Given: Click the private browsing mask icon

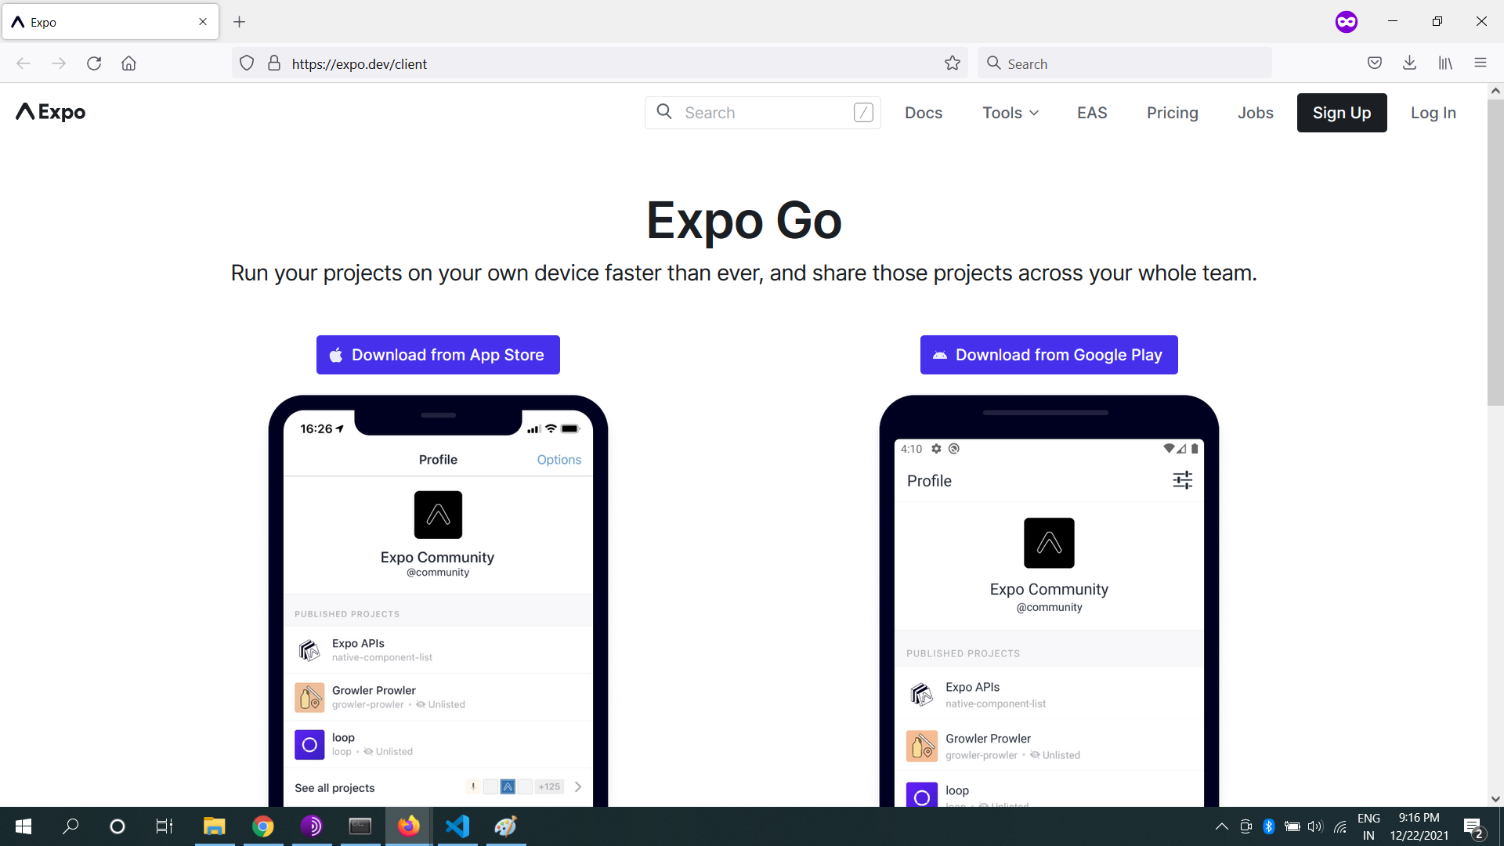Looking at the screenshot, I should coord(1346,22).
